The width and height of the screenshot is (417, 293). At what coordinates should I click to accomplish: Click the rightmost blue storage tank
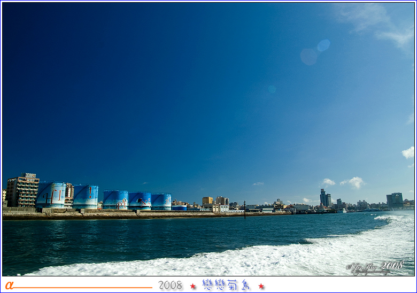161,201
